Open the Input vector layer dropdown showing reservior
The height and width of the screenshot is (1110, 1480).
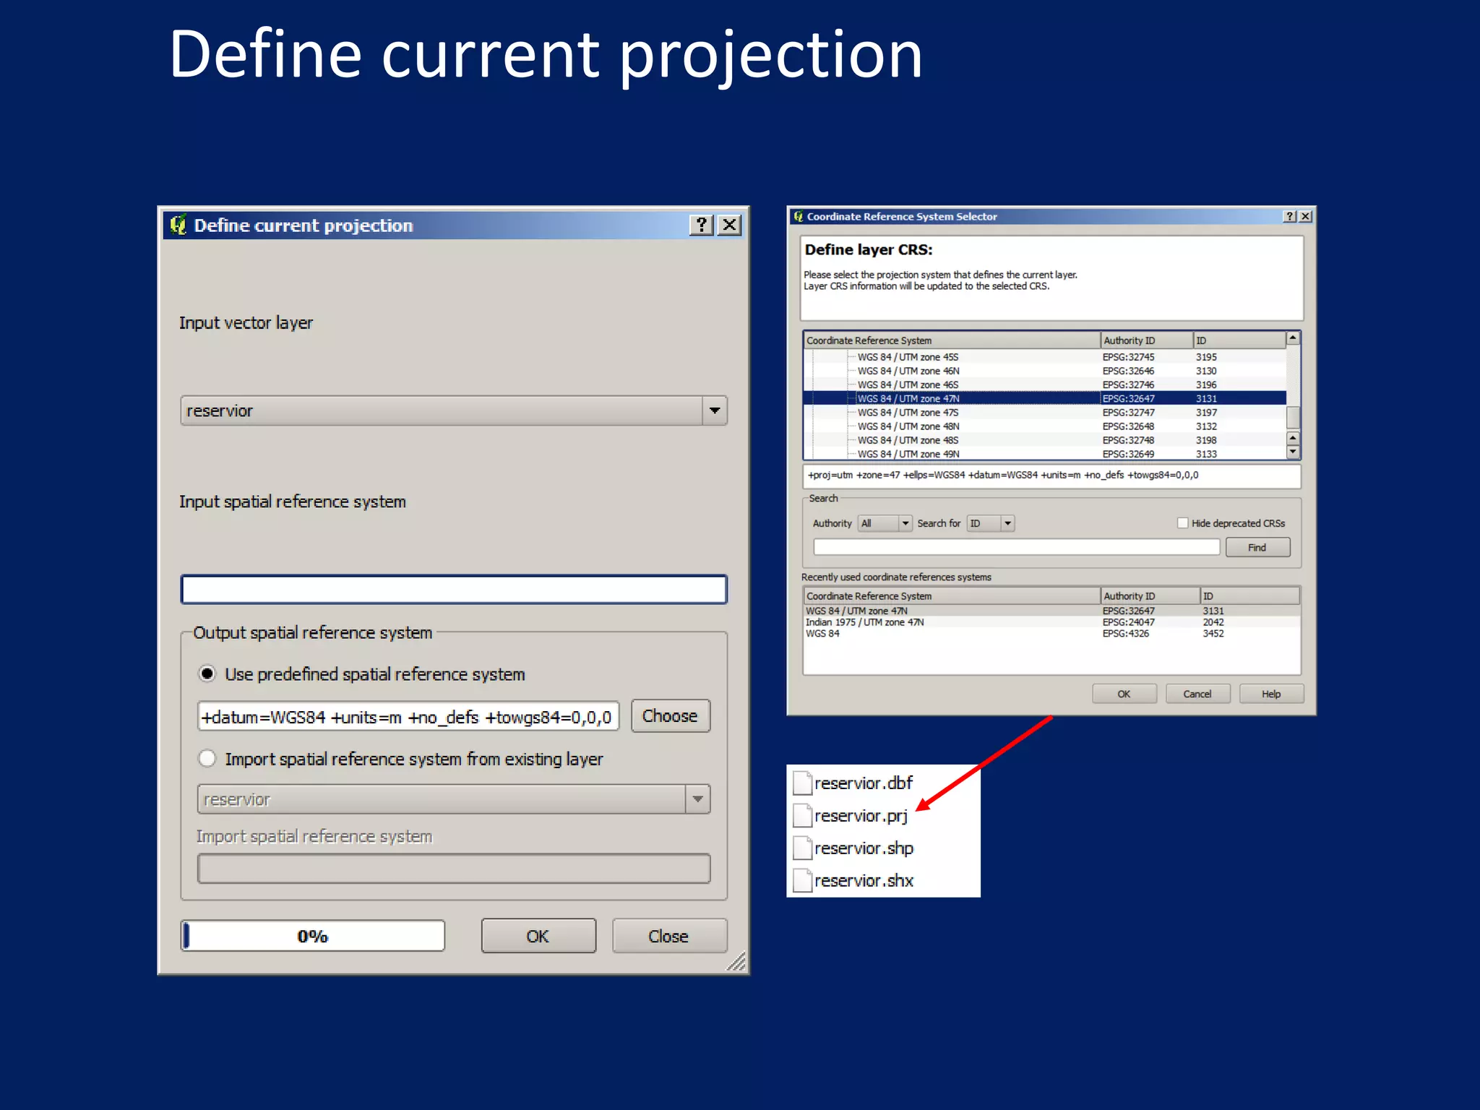pos(714,410)
